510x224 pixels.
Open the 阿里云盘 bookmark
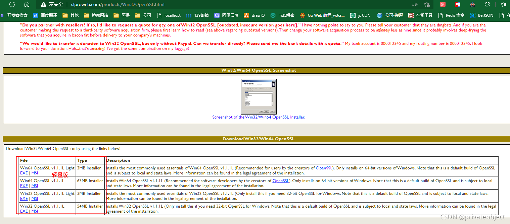pyautogui.click(x=227, y=15)
